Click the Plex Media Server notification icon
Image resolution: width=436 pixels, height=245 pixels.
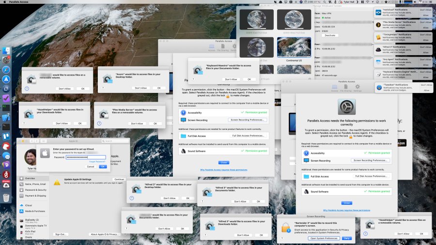point(378,25)
